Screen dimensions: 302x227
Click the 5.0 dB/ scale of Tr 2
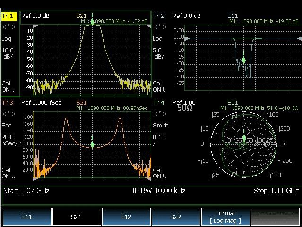click(x=158, y=53)
